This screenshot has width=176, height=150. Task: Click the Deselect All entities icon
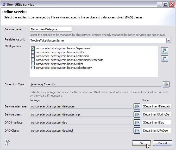[x=165, y=58]
